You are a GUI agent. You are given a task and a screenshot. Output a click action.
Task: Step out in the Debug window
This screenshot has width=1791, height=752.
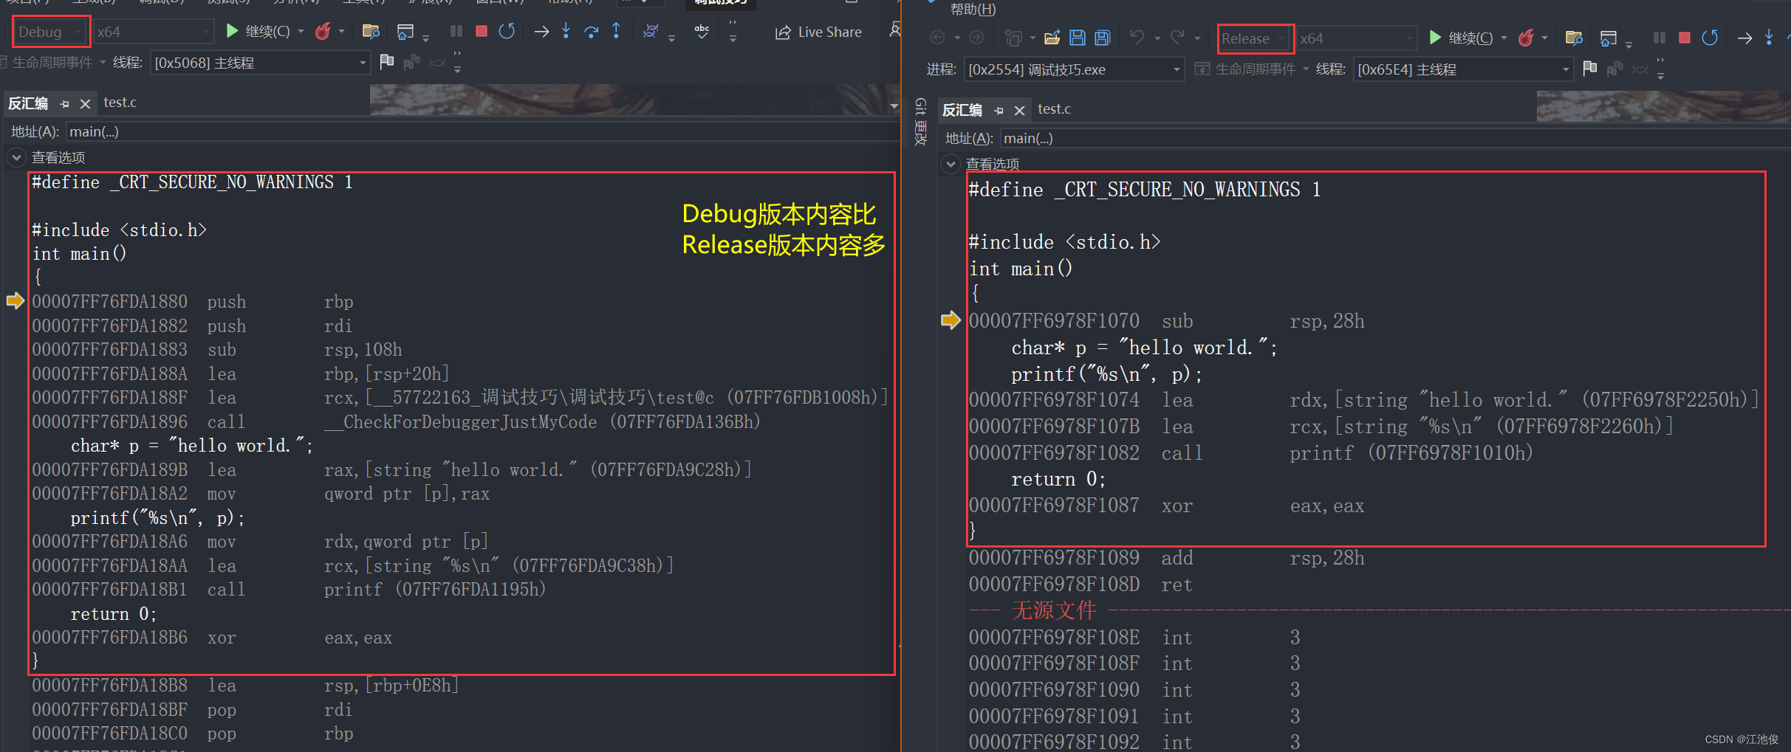(x=616, y=31)
